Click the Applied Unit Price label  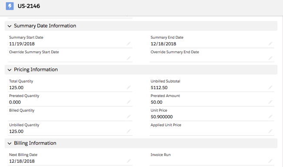166,125
